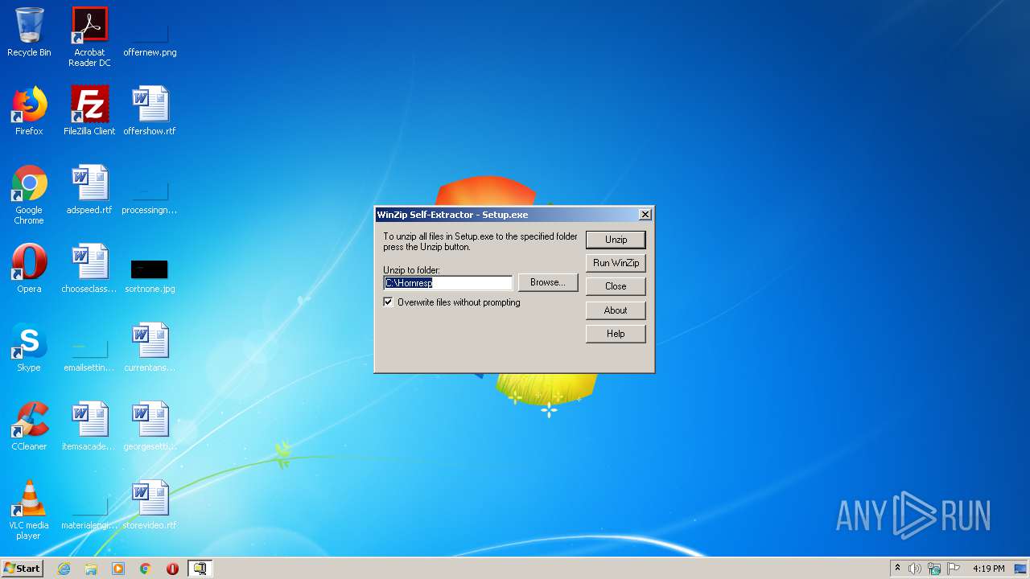Screen dimensions: 1030x579
Task: Select the CCleaner desktop shortcut
Action: [29, 426]
